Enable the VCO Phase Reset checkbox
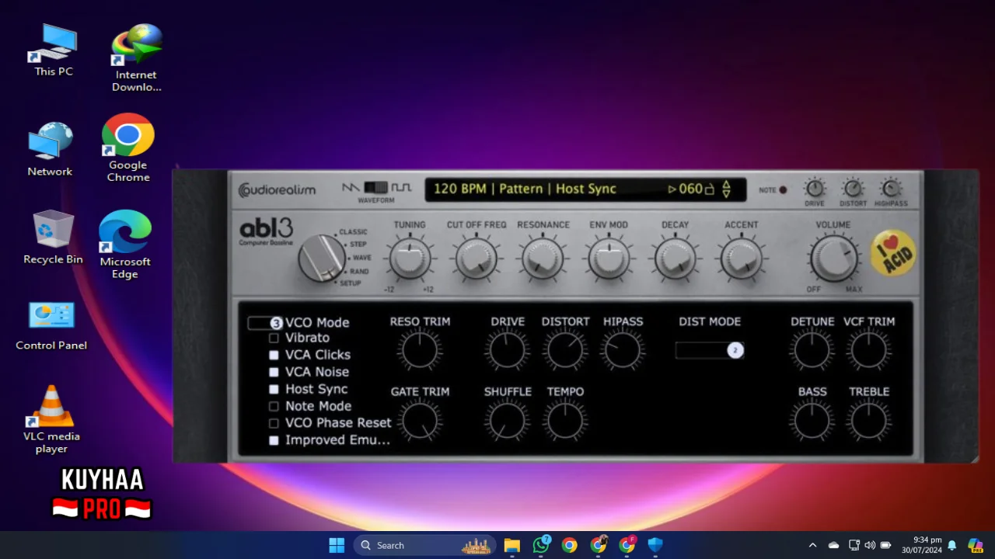This screenshot has height=559, width=995. pos(274,423)
